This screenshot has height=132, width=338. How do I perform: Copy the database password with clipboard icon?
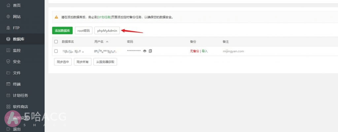[150, 51]
